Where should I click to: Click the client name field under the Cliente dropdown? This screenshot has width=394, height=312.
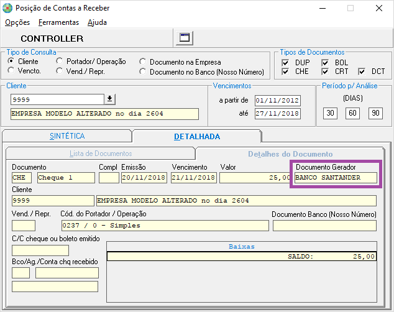pyautogui.click(x=104, y=114)
